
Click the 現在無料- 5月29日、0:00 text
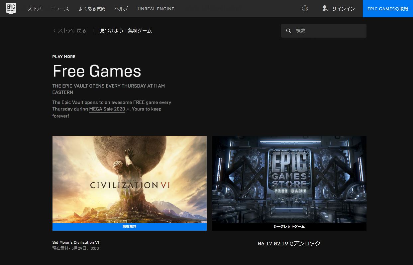click(75, 248)
